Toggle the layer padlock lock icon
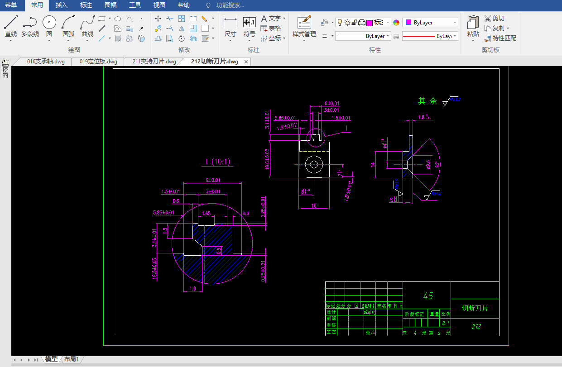This screenshot has height=367, width=562. click(355, 23)
